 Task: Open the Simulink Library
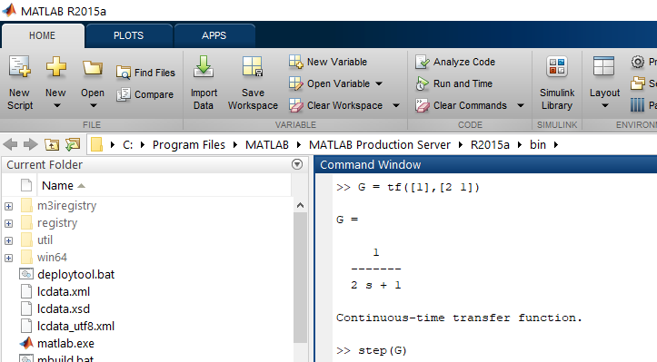point(556,83)
